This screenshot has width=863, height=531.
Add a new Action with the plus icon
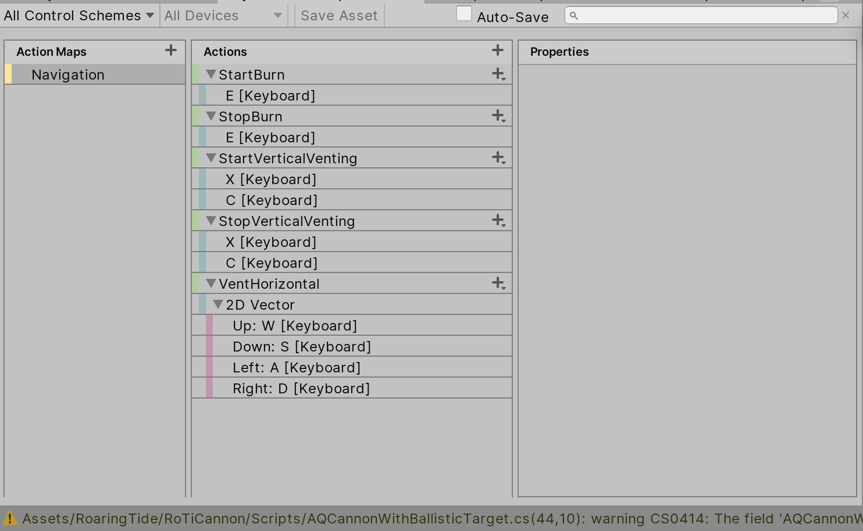point(498,50)
